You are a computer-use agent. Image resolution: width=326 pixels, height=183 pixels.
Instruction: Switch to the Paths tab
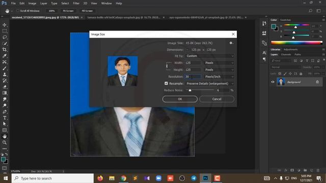coord(297,54)
